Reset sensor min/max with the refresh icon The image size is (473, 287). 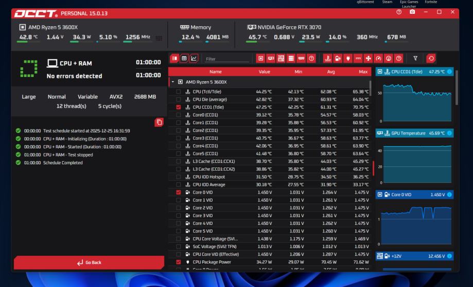(x=431, y=59)
